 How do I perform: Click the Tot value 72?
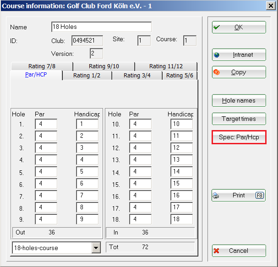pos(145,247)
